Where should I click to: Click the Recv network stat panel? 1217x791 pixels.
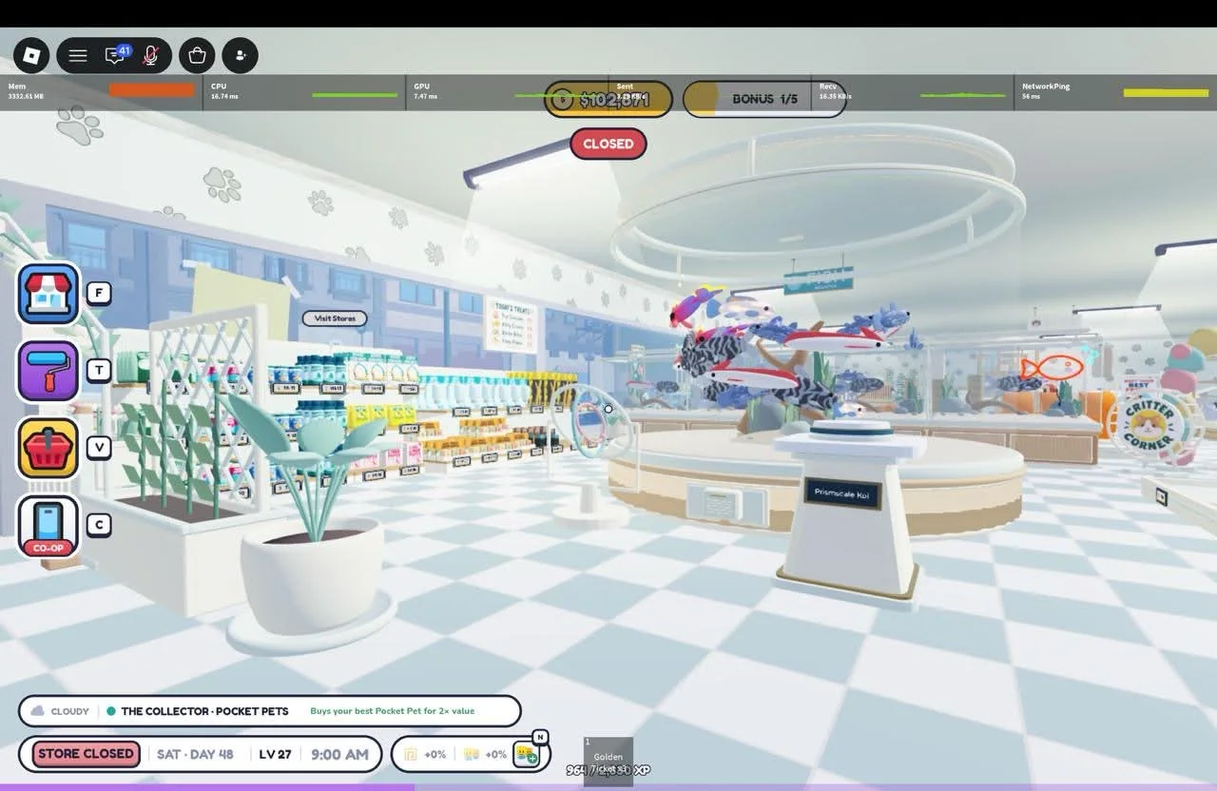(x=913, y=91)
